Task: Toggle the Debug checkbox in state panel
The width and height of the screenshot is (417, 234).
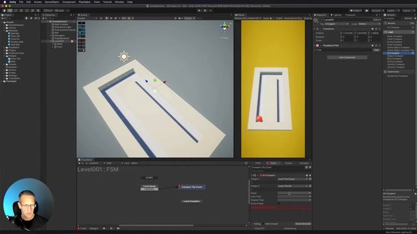Action: click(x=252, y=224)
